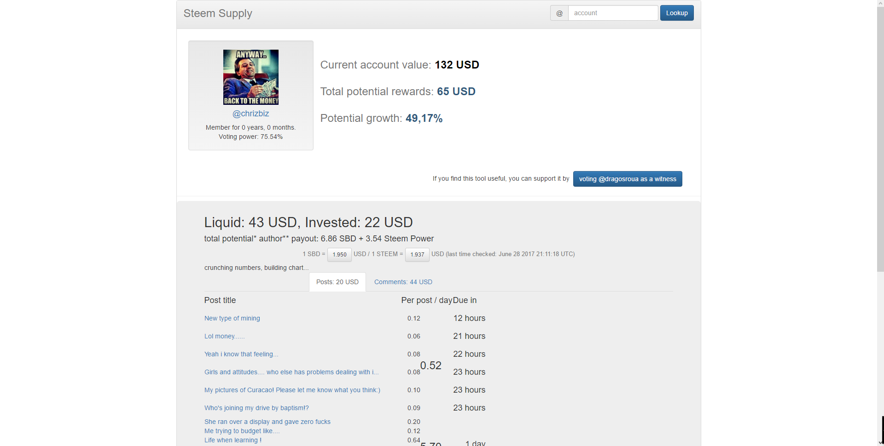Click 'Member for 0 years, 0 months.' text
The image size is (884, 446).
click(x=251, y=127)
